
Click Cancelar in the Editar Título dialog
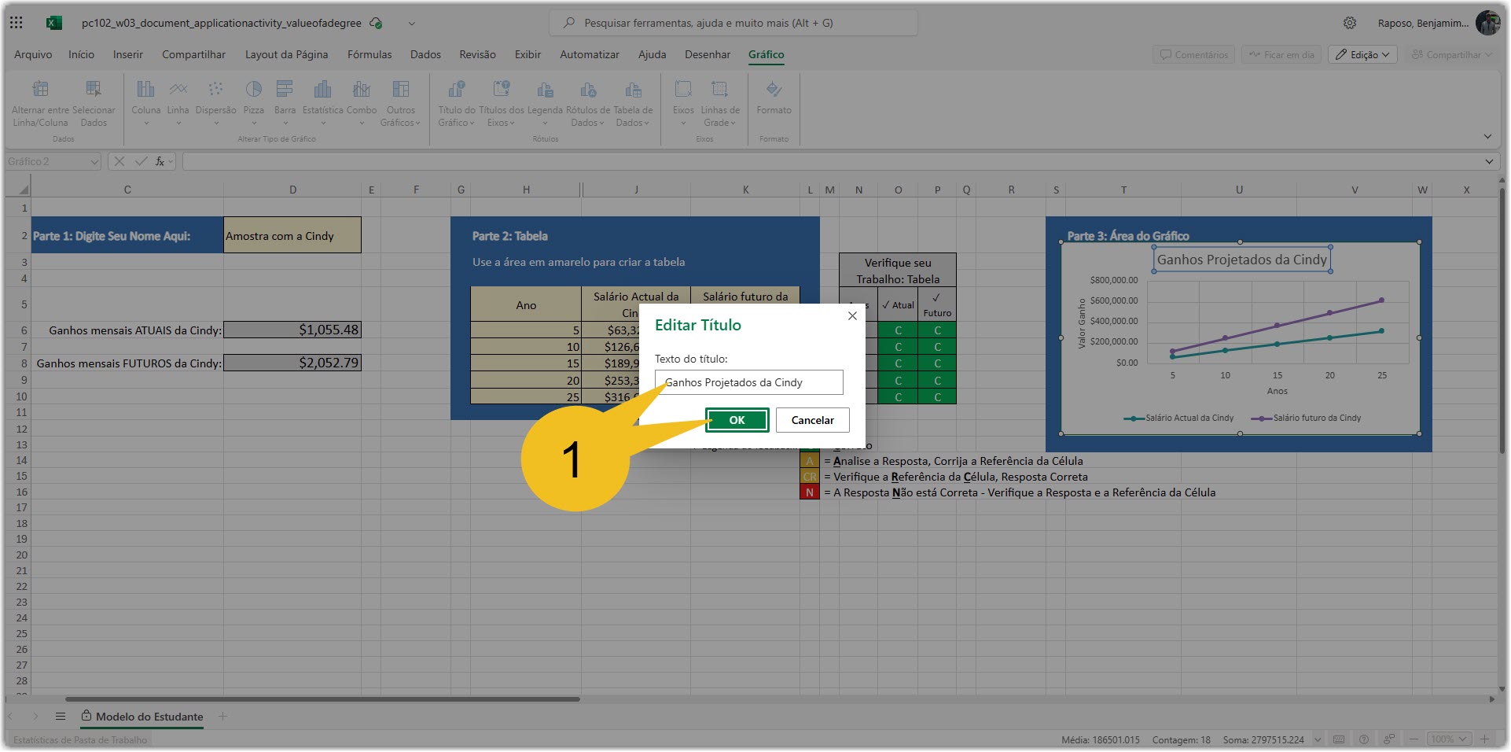pos(812,420)
